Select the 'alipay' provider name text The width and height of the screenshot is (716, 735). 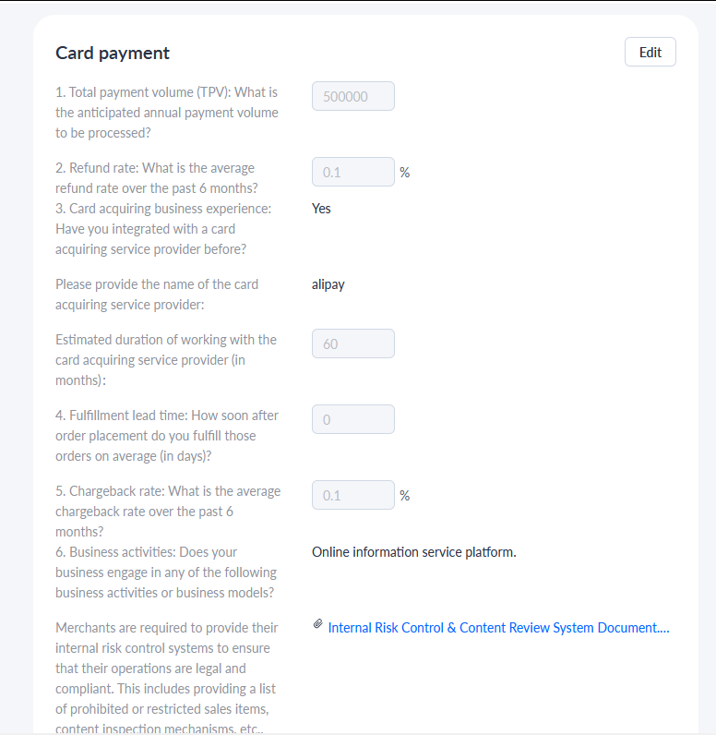tap(328, 284)
